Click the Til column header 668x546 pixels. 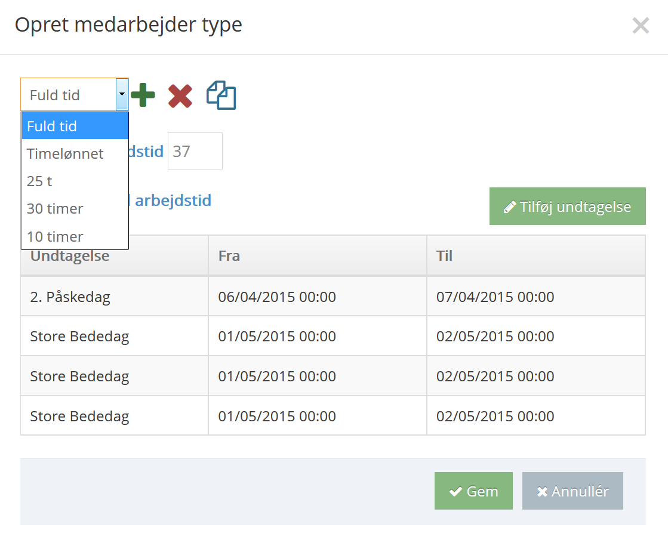click(536, 255)
